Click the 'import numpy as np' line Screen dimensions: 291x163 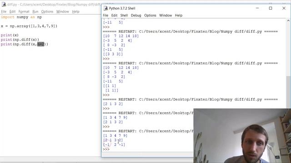pos(21,17)
